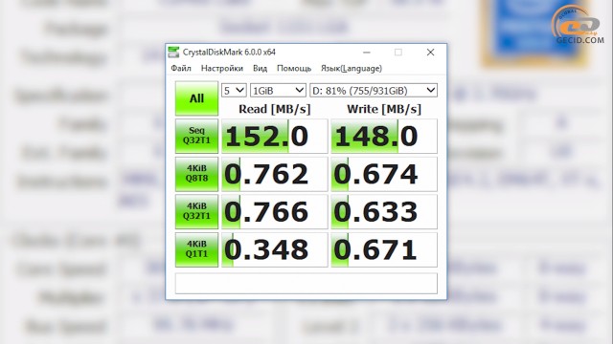Maximize the CrystalDiskMark window
Screen dimensions: 613x344
coord(398,53)
